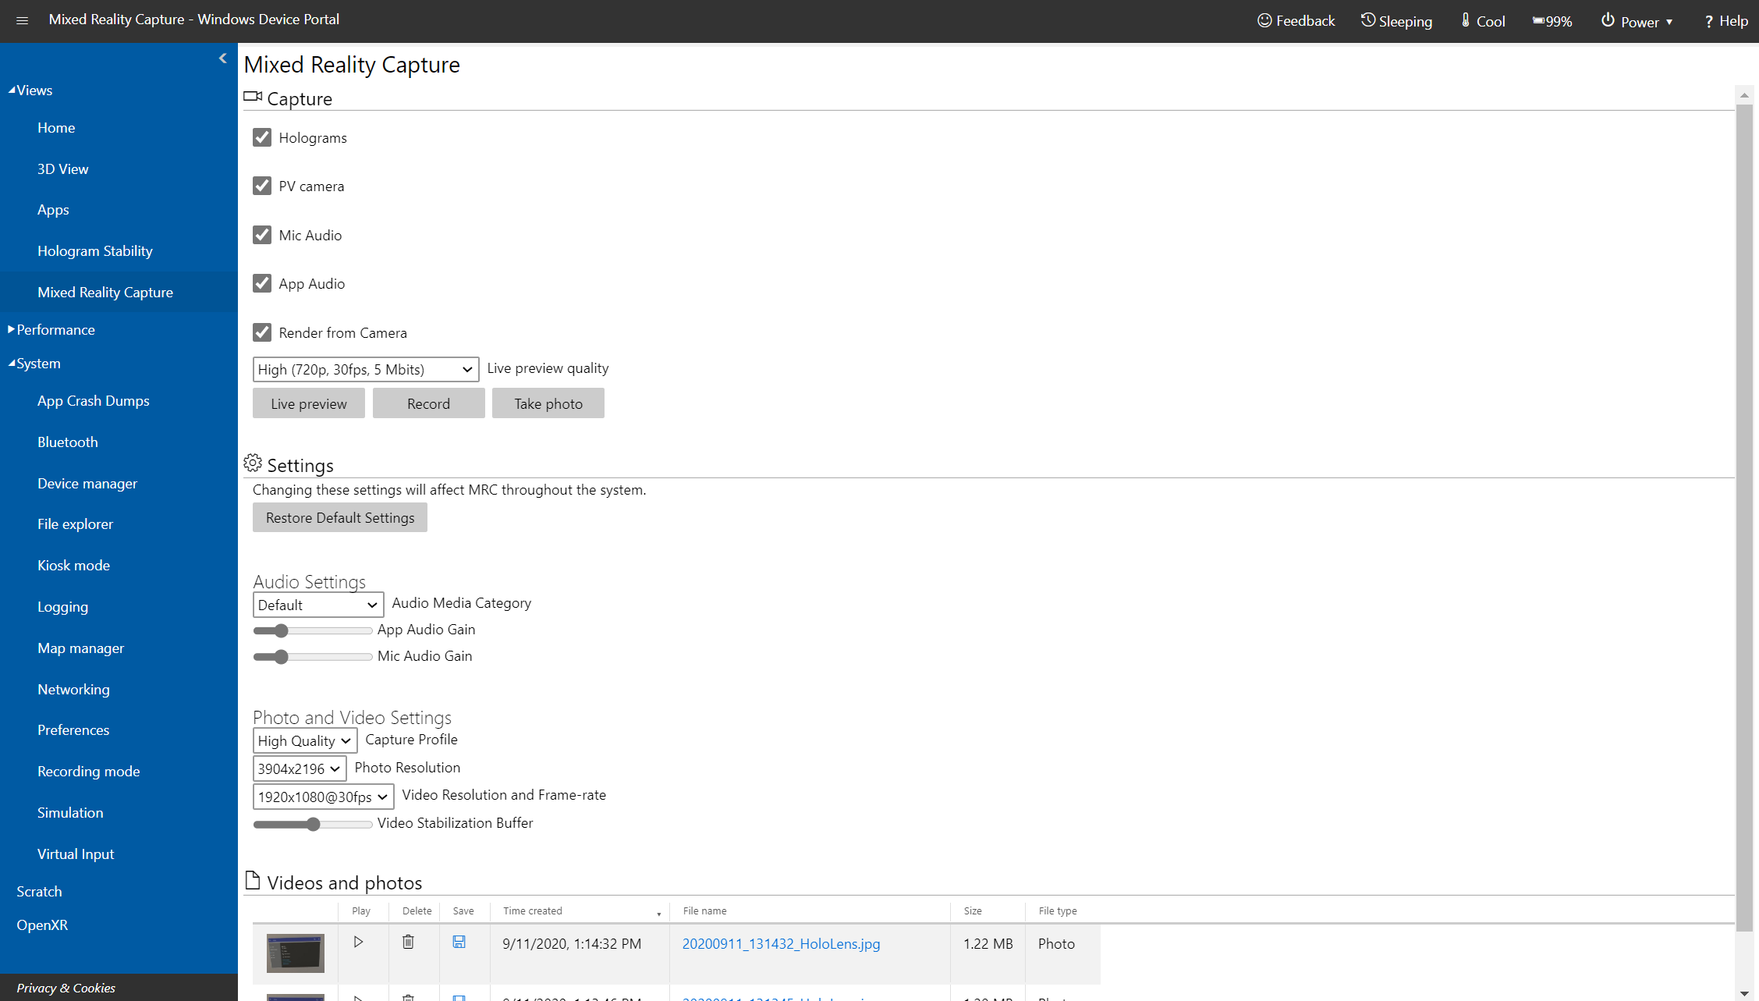Screen dimensions: 1759x1001
Task: Select a different Capture Profile dropdown
Action: [303, 740]
